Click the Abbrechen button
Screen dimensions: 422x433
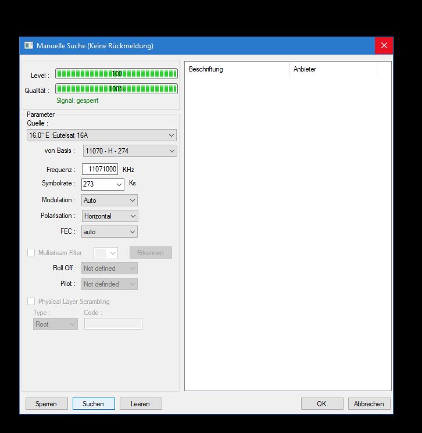coord(369,404)
